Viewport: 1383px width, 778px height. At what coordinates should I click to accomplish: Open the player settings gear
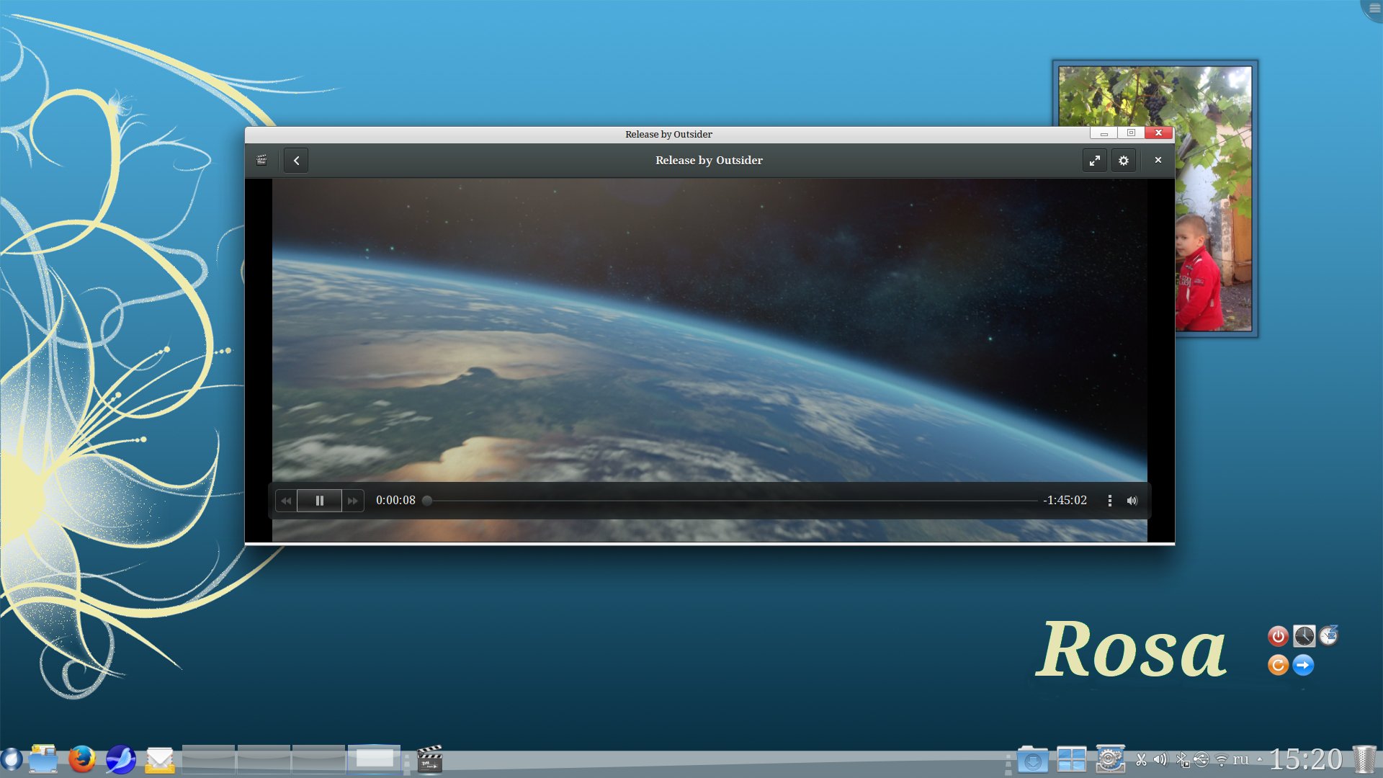pos(1124,161)
